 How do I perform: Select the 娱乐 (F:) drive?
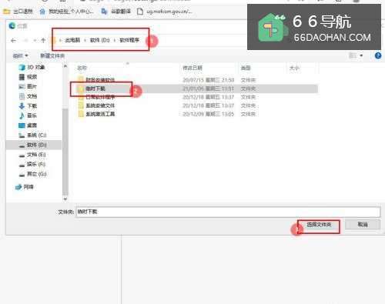click(32, 164)
